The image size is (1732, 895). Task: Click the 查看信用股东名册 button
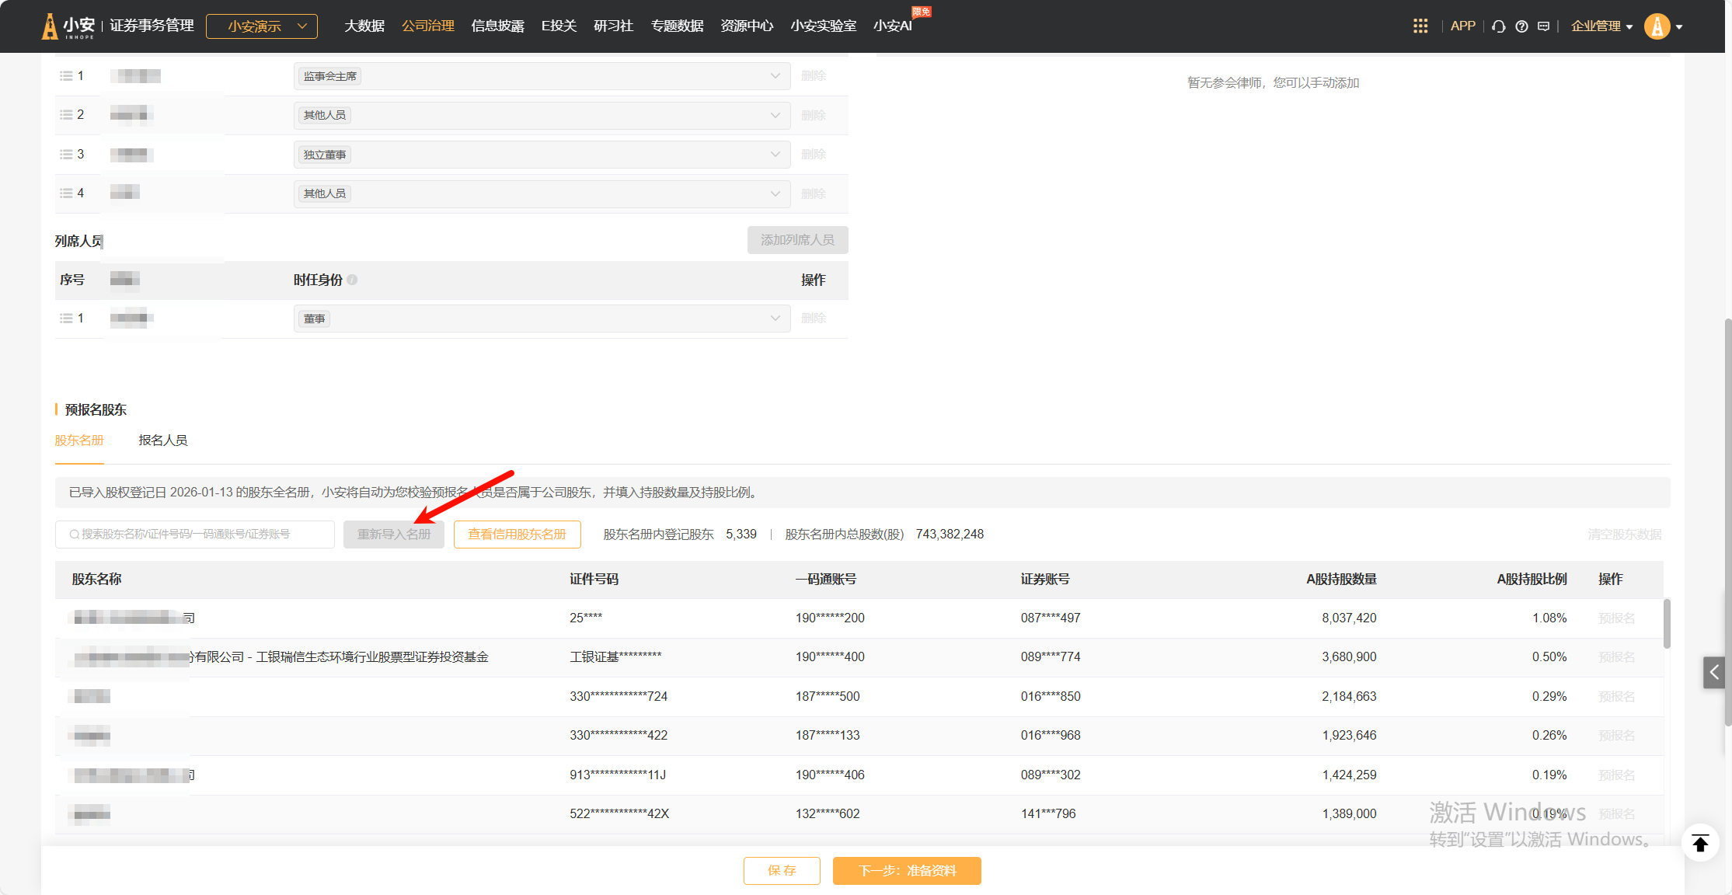click(x=517, y=535)
